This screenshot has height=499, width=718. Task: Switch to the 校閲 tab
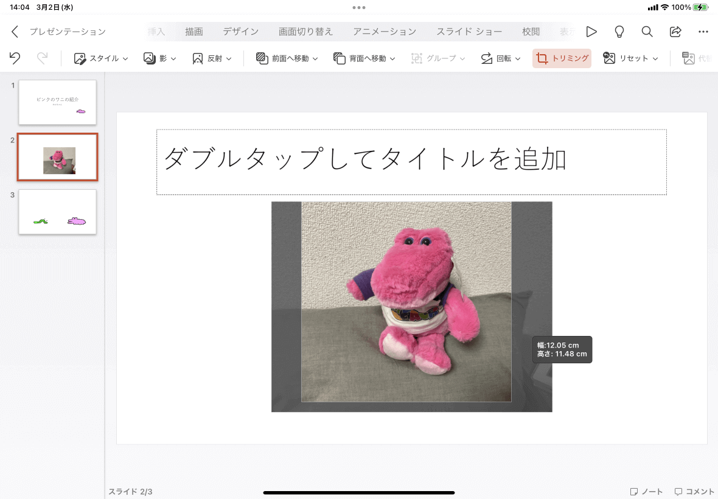(x=531, y=32)
